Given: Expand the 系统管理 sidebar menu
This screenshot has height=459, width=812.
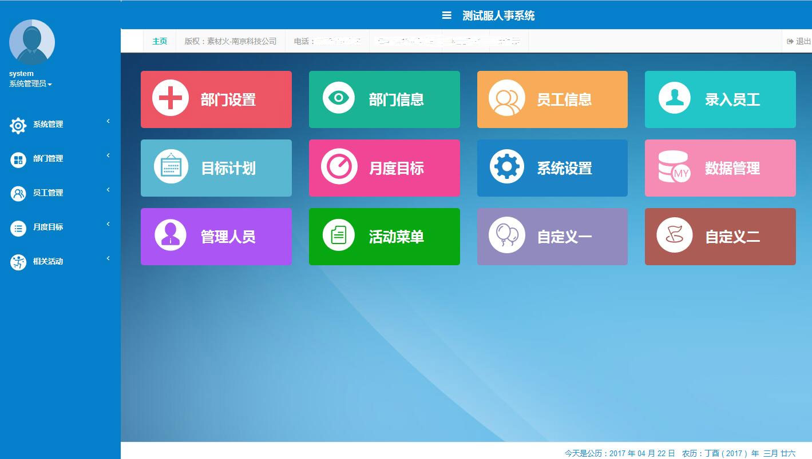Looking at the screenshot, I should coord(48,125).
